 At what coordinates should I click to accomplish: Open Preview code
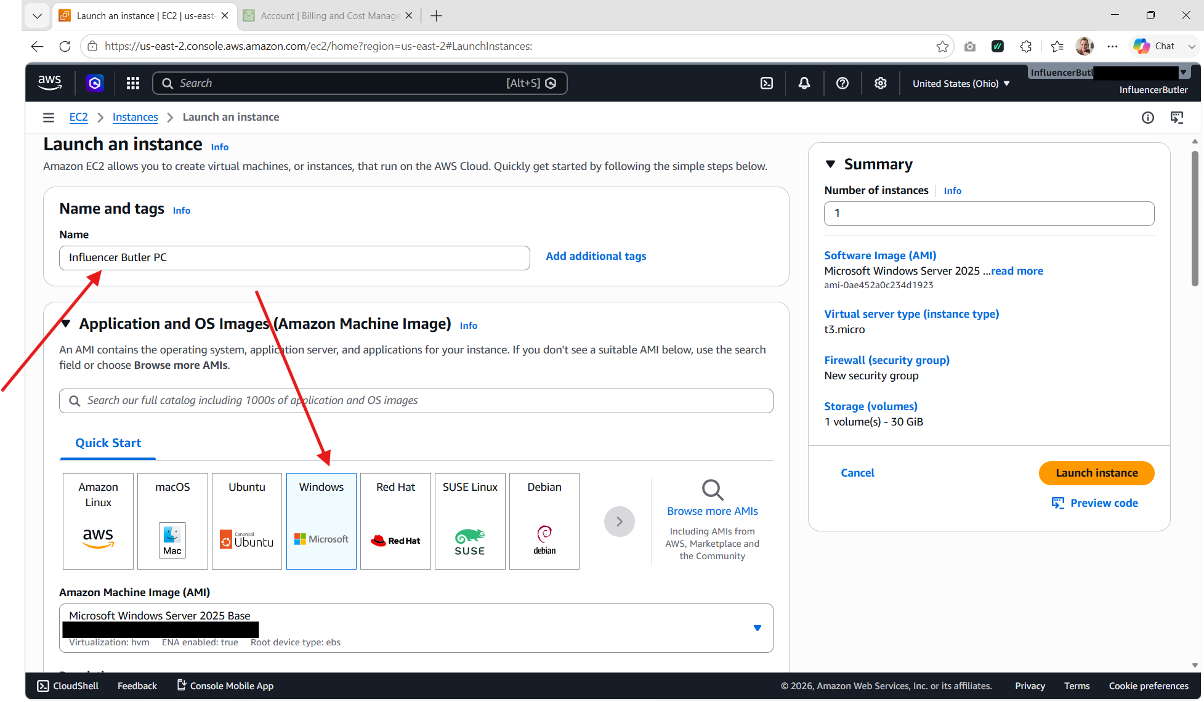coord(1095,503)
